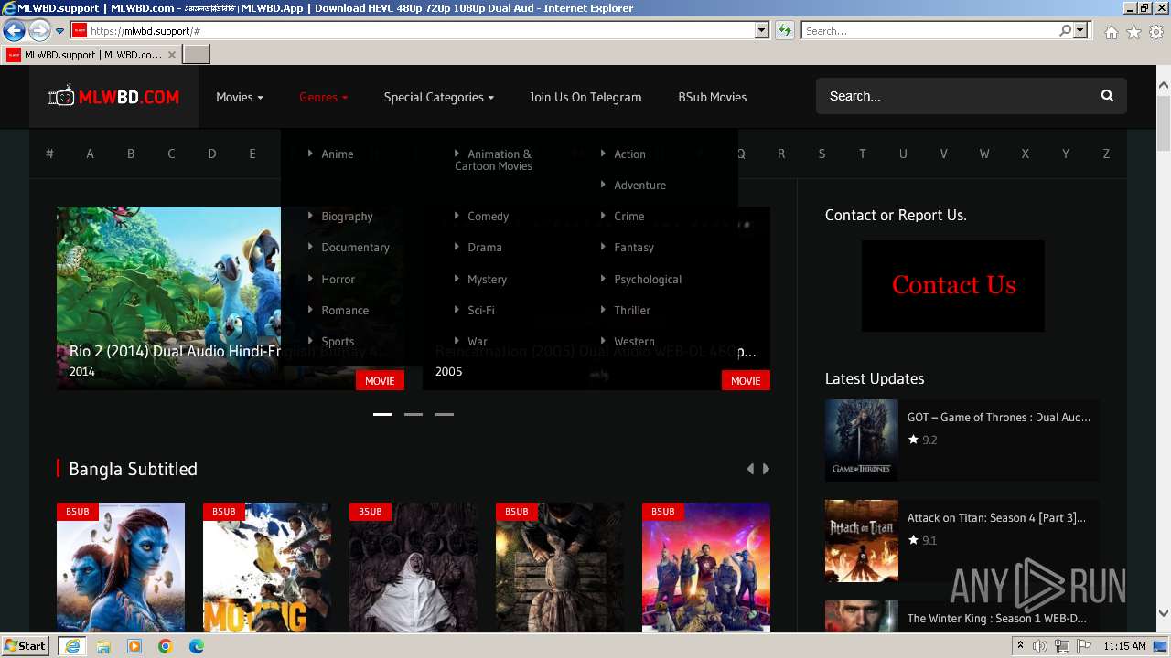Viewport: 1171px width, 658px height.
Task: Go to next Bangla Subtitled slide arrow
Action: [766, 469]
